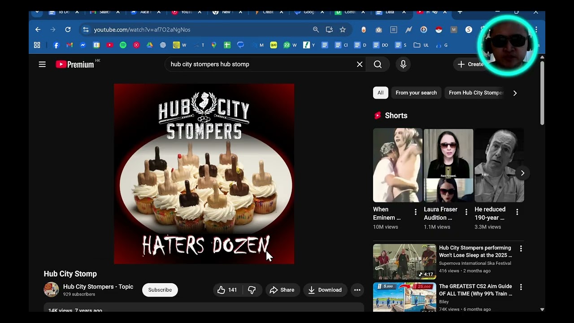Open the apps grid bookmark icon
This screenshot has height=323, width=574.
coord(37,45)
